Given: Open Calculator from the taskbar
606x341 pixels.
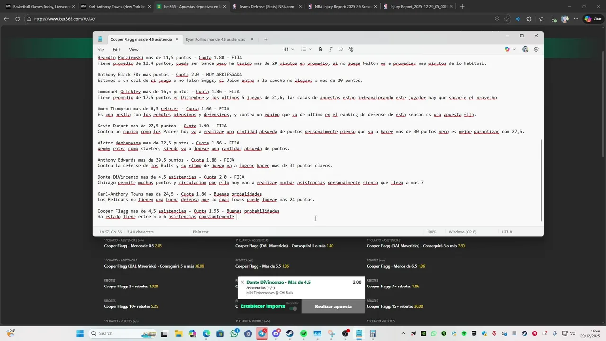Looking at the screenshot, I should (373, 333).
